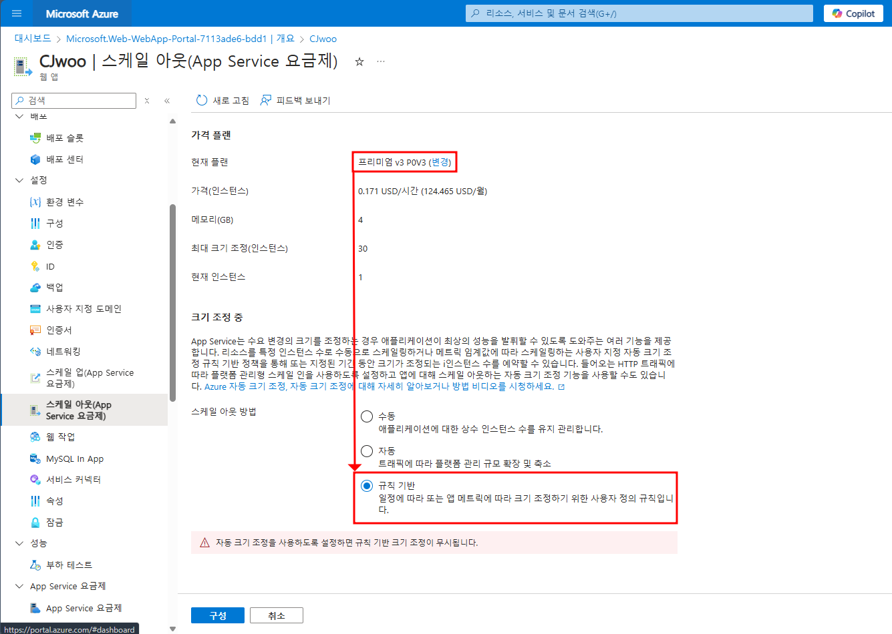Viewport: 892px width, 634px height.
Task: Favorite this page with the star icon
Action: pos(359,61)
